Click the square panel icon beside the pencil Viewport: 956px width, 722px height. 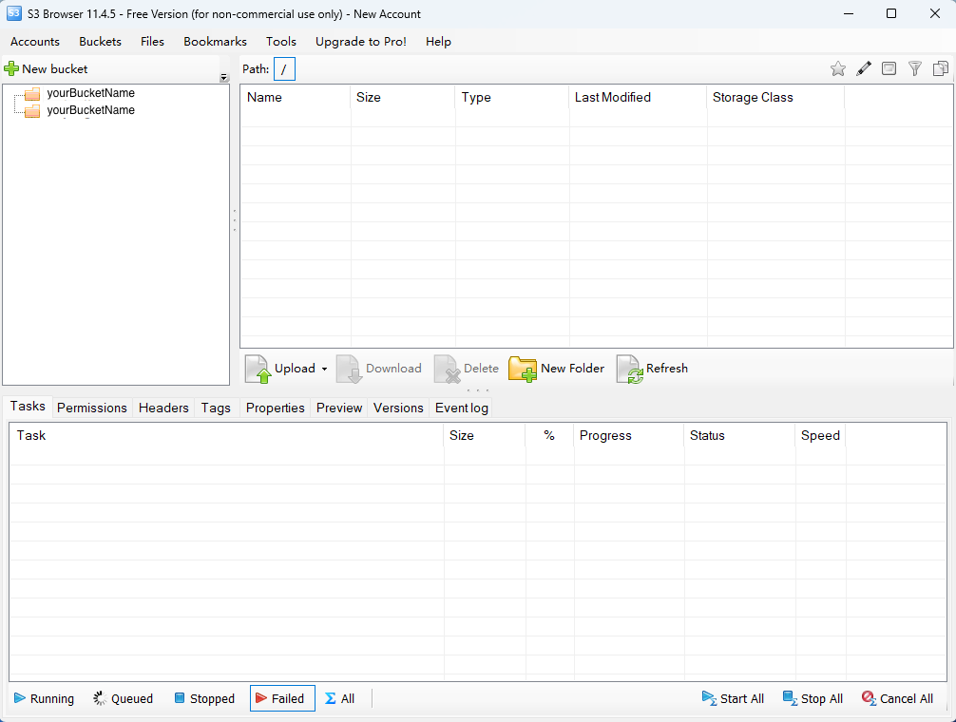click(x=889, y=68)
